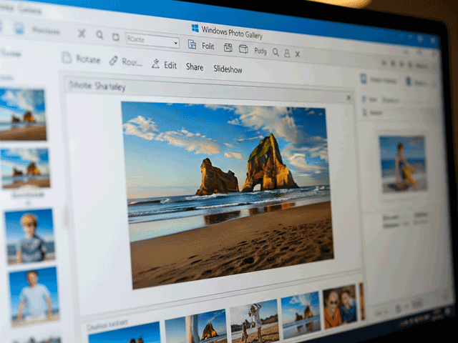This screenshot has height=343, width=458.
Task: Click the search magnifier next to Pudg
Action: [276, 52]
